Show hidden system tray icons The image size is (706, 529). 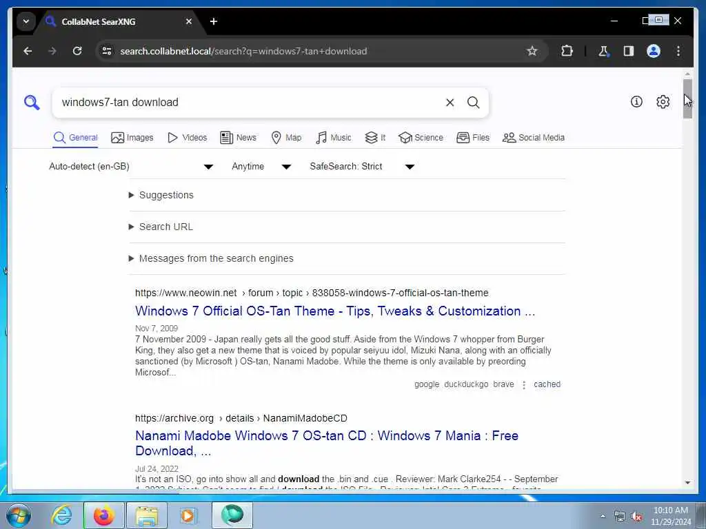(603, 516)
